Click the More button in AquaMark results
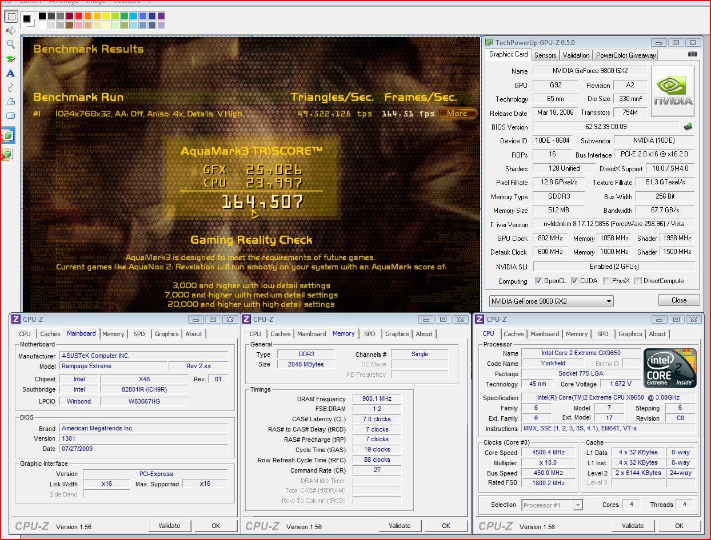Viewport: 711px width, 540px height. point(457,114)
